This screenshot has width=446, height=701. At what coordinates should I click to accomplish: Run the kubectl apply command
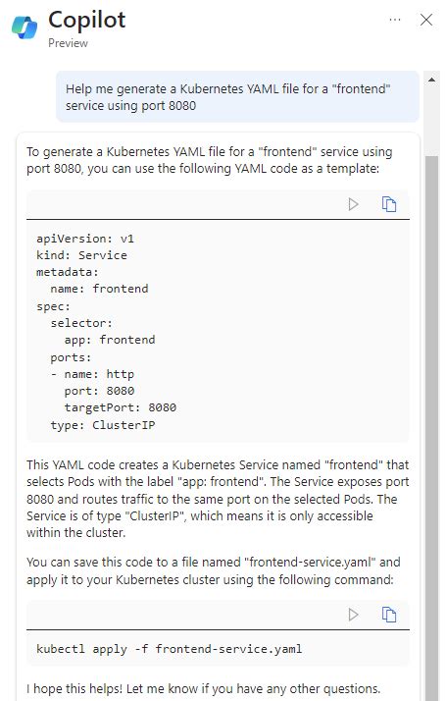coord(353,615)
